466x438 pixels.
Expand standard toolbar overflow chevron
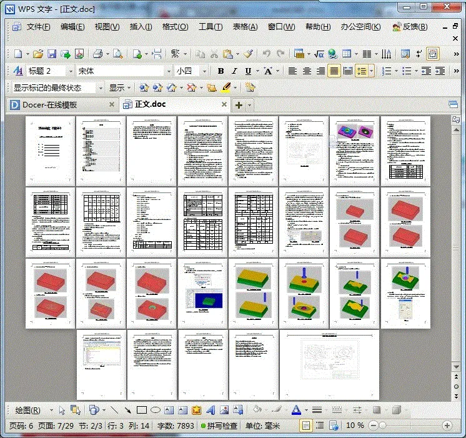456,54
